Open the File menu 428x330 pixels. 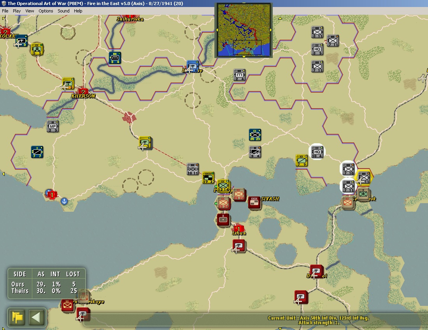(x=5, y=11)
